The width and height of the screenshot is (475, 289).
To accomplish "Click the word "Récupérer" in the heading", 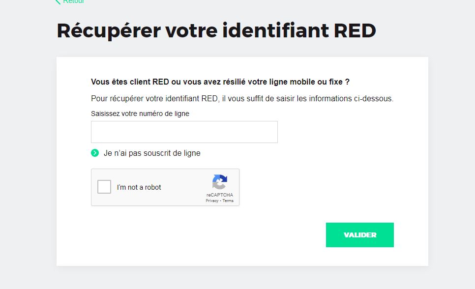I will [109, 31].
